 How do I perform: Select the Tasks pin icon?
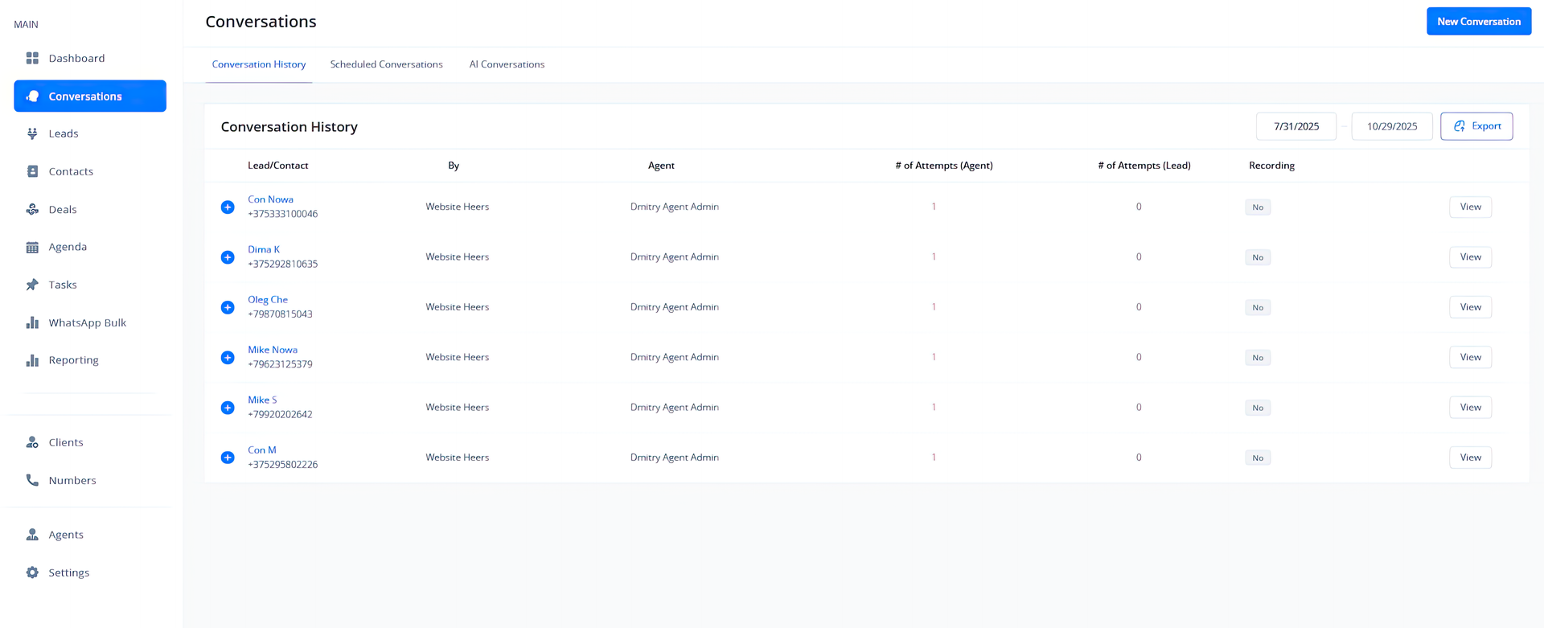pos(32,285)
